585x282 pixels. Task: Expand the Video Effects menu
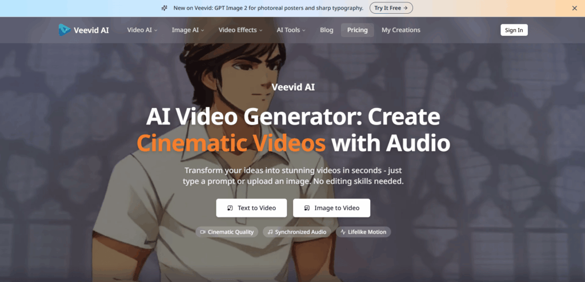point(241,30)
